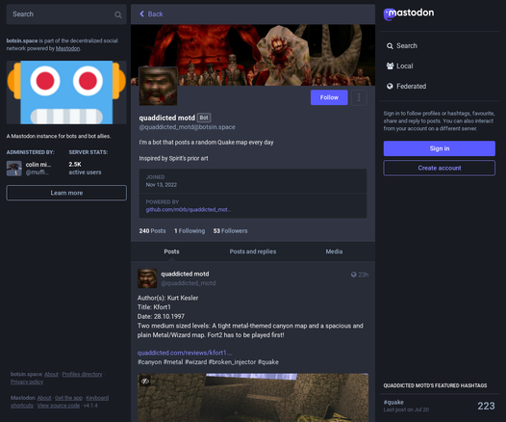The image size is (506, 422).
Task: Open Profiles directory footer link
Action: coord(82,374)
